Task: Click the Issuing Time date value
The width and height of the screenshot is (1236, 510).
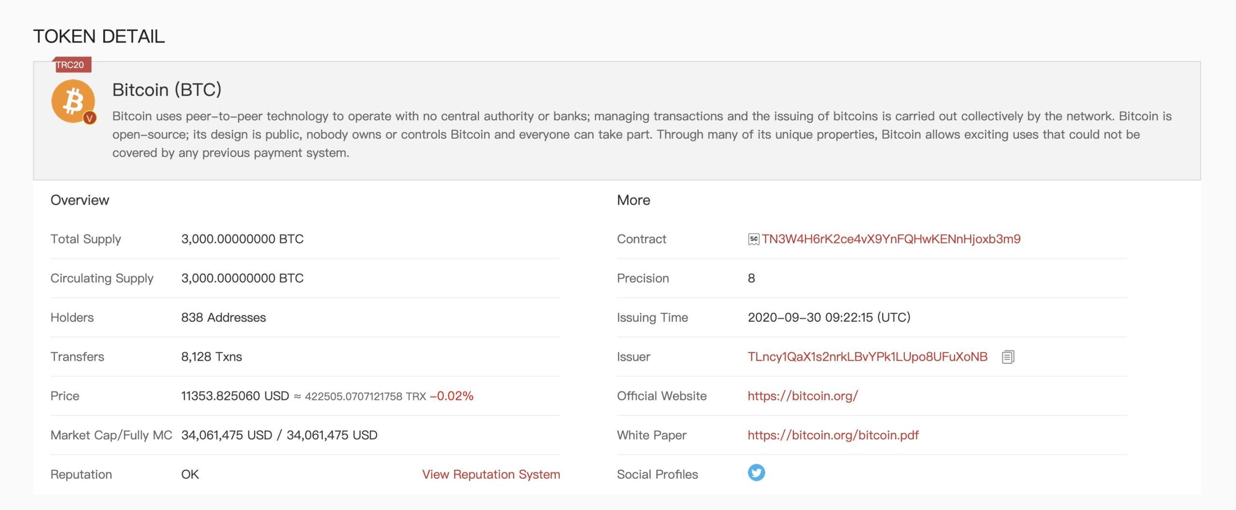Action: click(829, 317)
